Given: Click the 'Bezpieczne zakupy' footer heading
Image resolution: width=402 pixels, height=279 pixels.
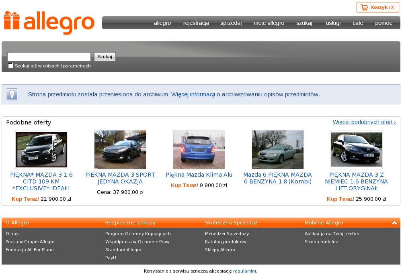Looking at the screenshot, I should (x=131, y=223).
